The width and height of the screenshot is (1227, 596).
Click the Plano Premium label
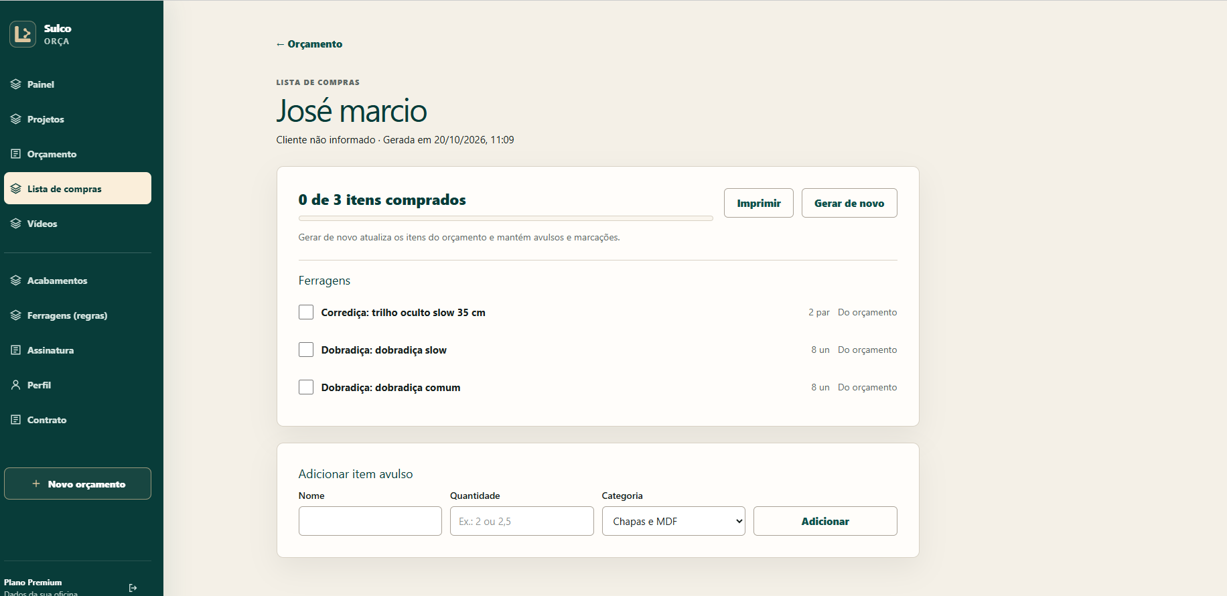pyautogui.click(x=33, y=583)
